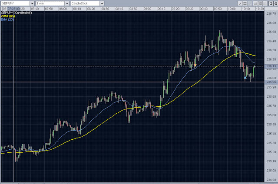This screenshot has height=184, width=278.
Task: Click the 08:50 time axis label
Action: click(x=133, y=9)
